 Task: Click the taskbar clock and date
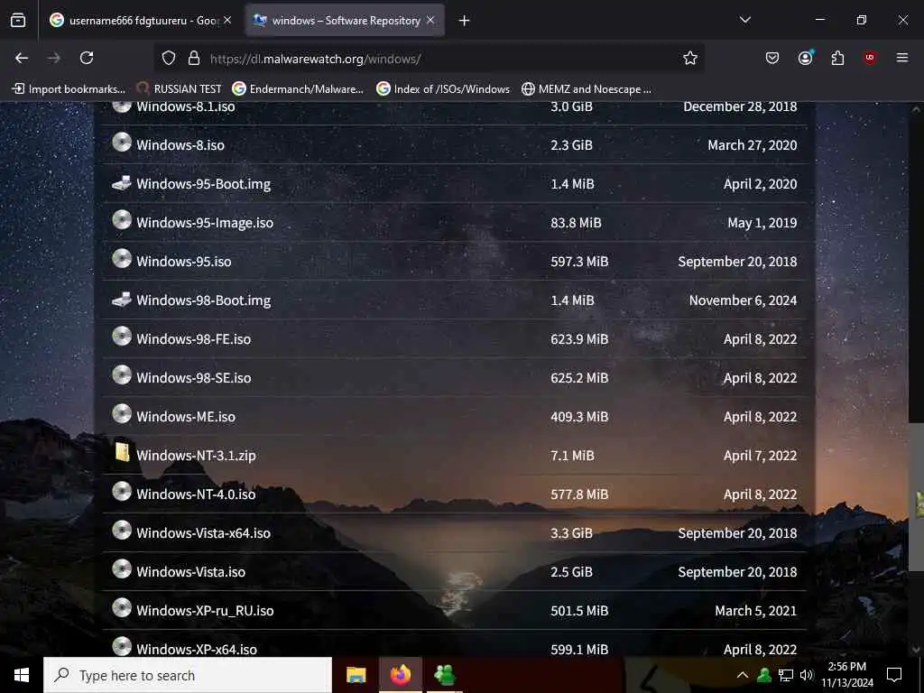point(847,675)
